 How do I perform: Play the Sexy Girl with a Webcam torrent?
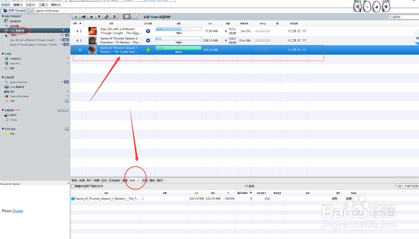[x=148, y=31]
